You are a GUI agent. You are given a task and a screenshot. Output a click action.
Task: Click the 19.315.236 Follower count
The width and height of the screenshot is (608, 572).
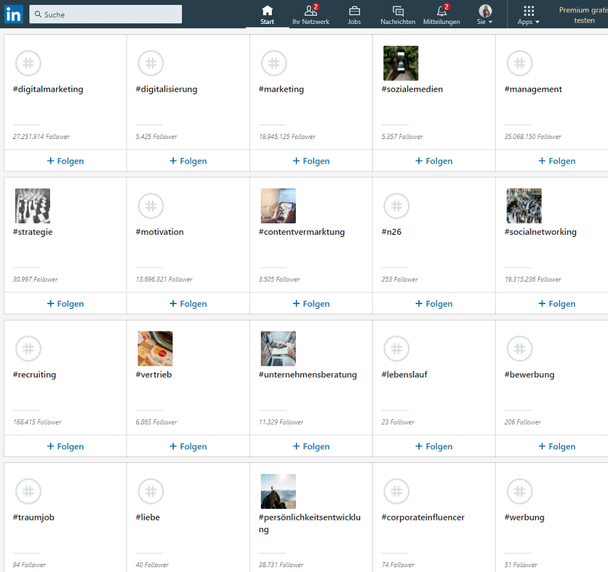click(x=533, y=279)
